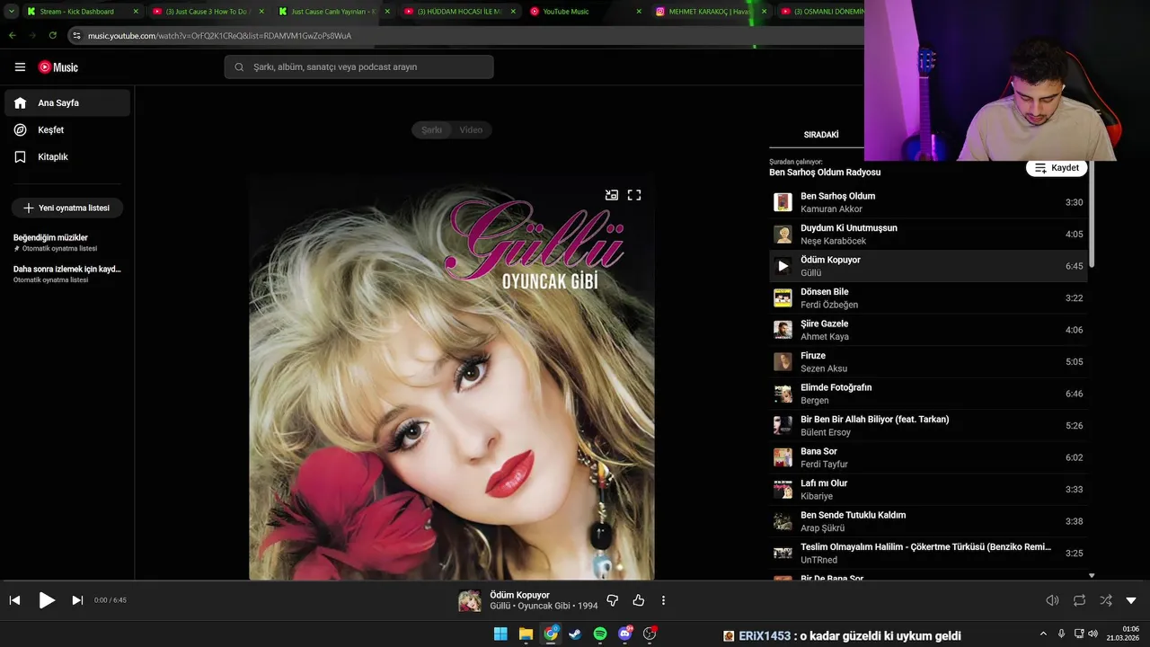Open Keşfet explore page
This screenshot has width=1150, height=647.
[x=67, y=130]
